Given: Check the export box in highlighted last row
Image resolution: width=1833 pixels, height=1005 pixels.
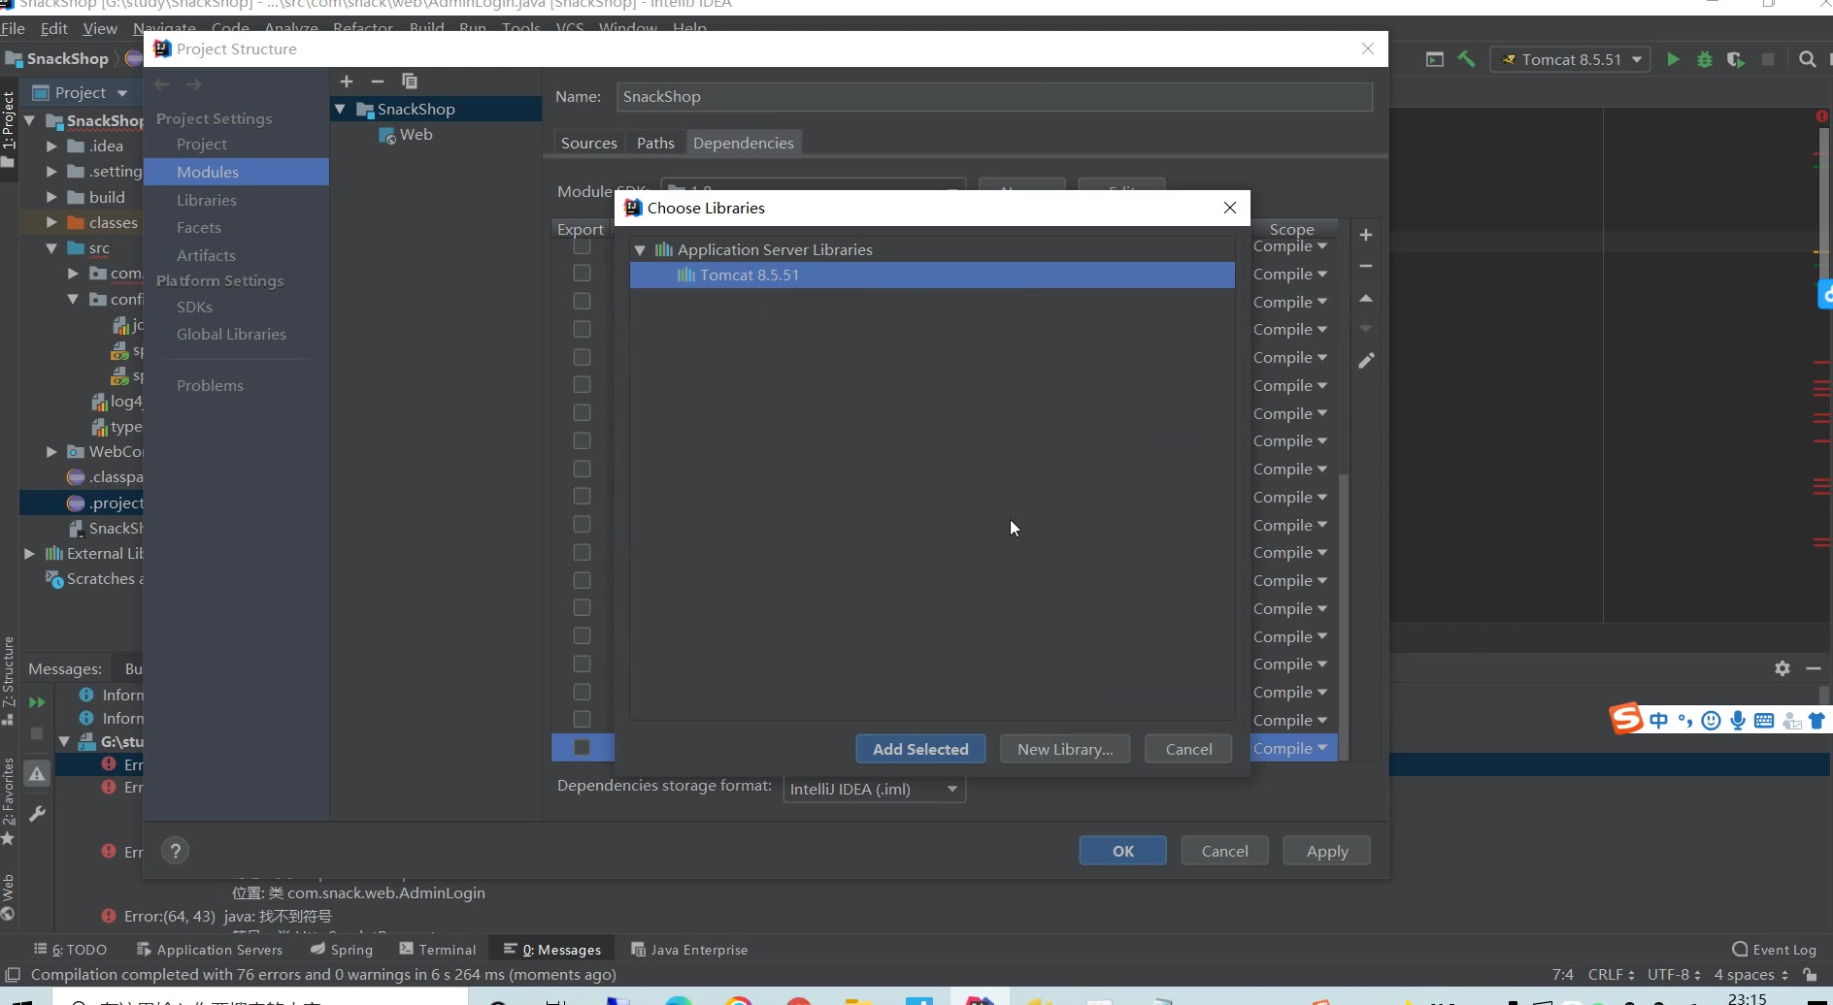Looking at the screenshot, I should pos(582,747).
